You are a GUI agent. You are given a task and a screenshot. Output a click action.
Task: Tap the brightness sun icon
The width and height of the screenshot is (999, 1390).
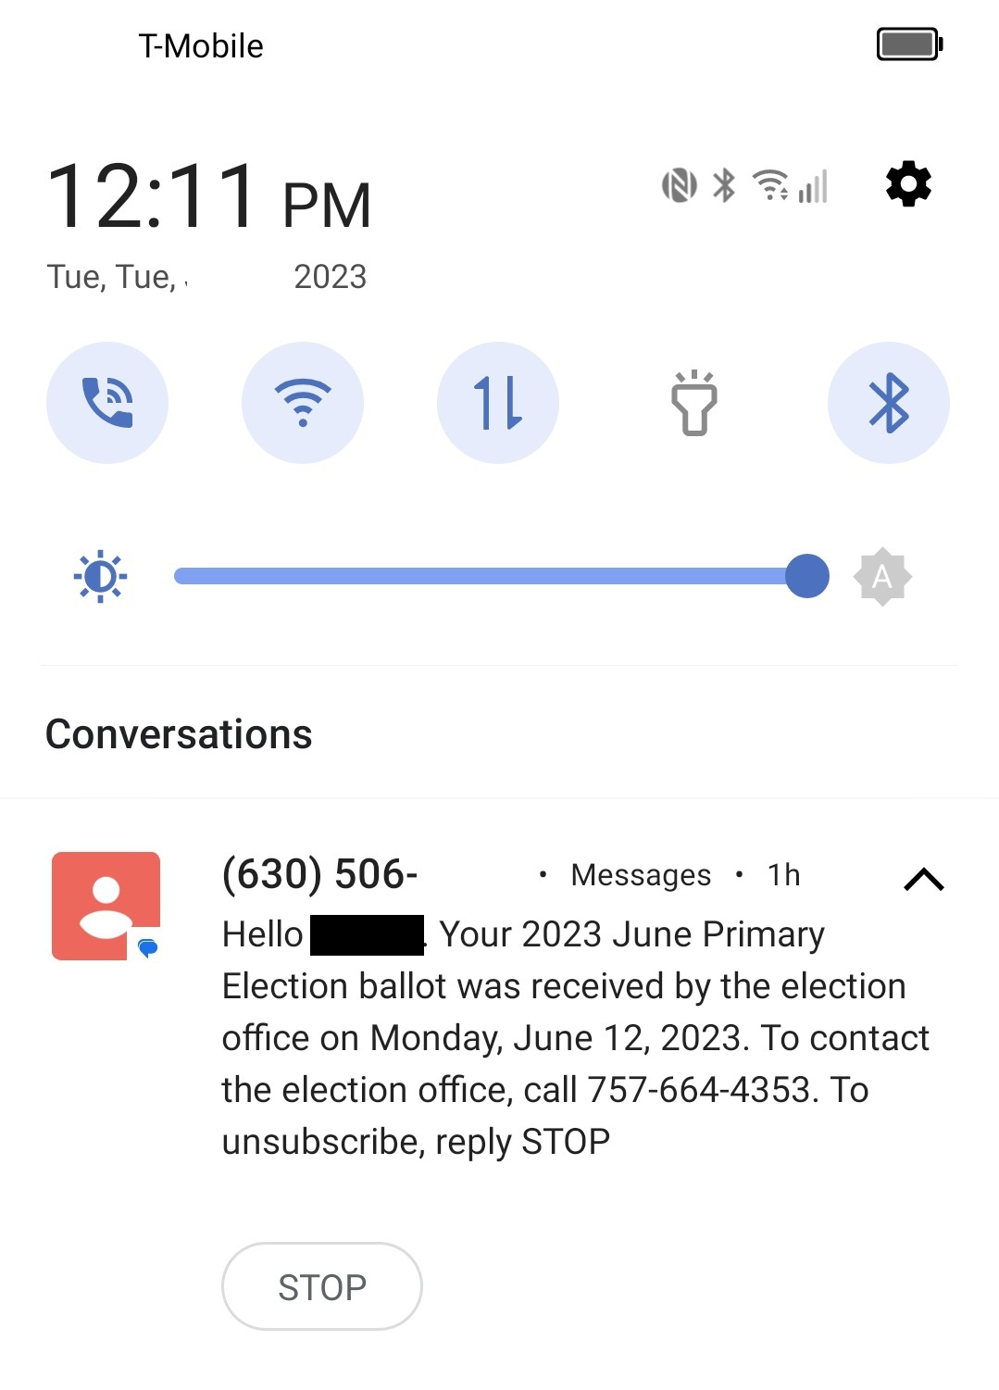click(100, 577)
